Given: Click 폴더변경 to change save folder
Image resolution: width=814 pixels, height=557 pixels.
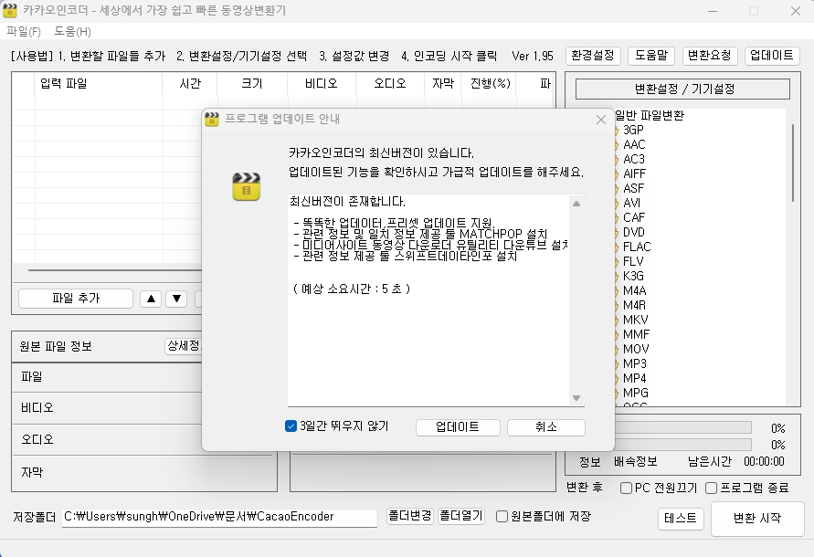Looking at the screenshot, I should pyautogui.click(x=410, y=516).
